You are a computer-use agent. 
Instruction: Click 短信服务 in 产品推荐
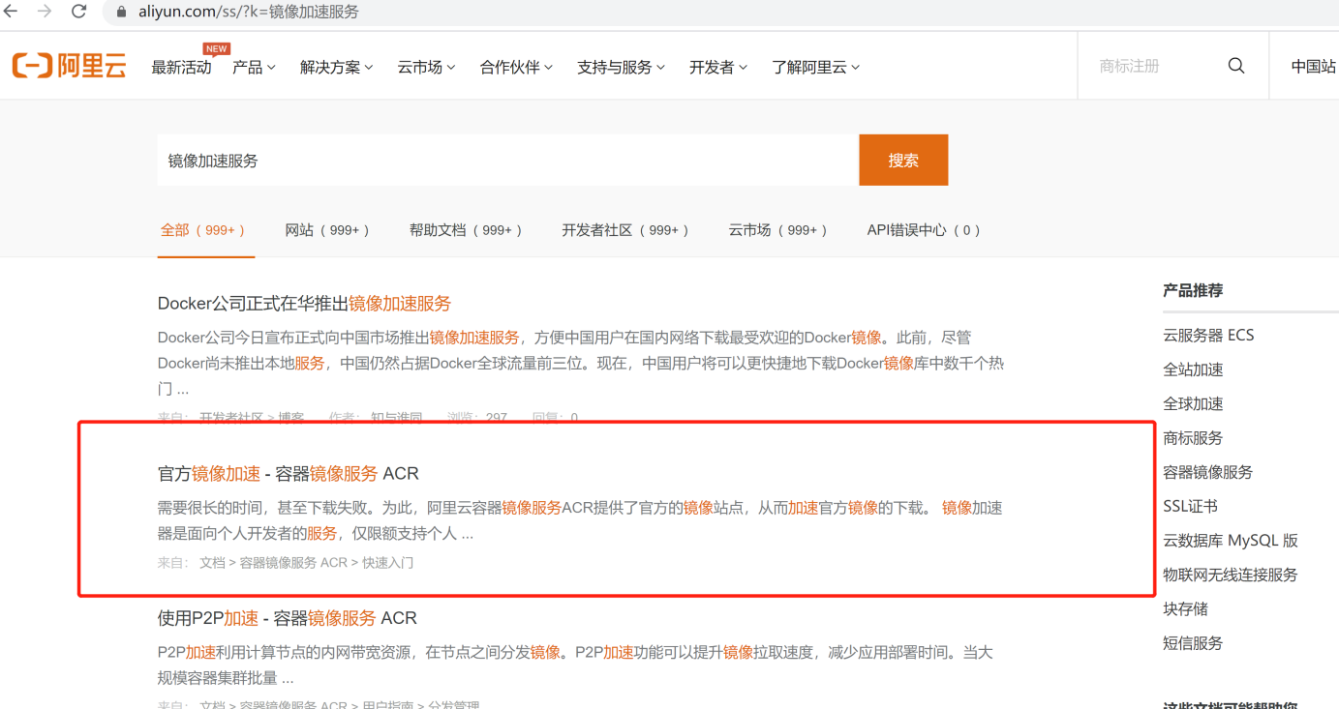(x=1193, y=643)
